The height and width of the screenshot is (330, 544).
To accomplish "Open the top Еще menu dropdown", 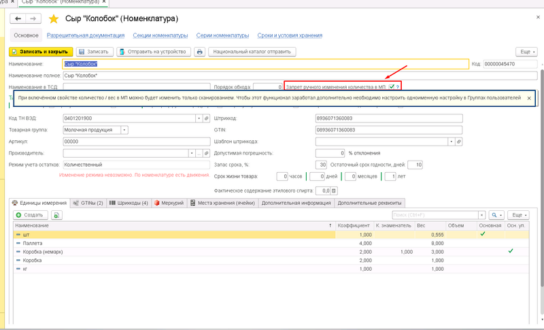I will tap(526, 52).
